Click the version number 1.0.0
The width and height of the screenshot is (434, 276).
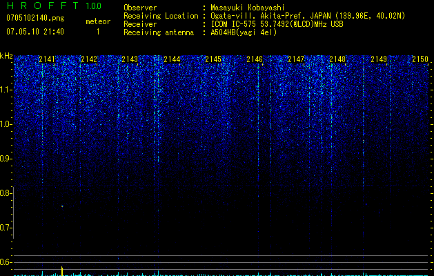[93, 6]
